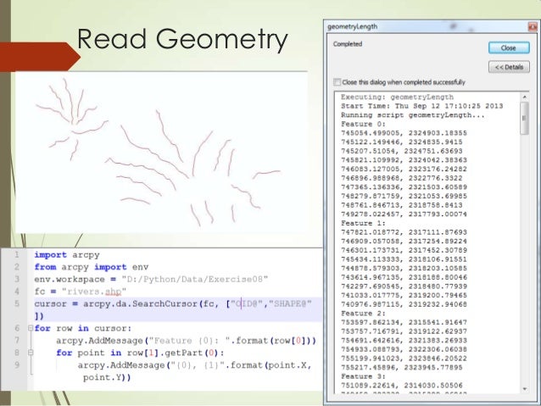Close the geometryLength window with X
Viewport: 541px width, 406px height.
click(533, 26)
